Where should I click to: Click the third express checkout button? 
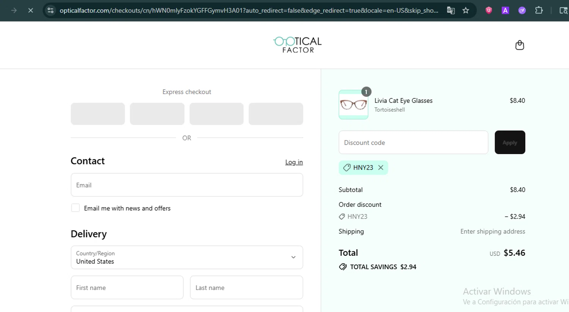(217, 114)
